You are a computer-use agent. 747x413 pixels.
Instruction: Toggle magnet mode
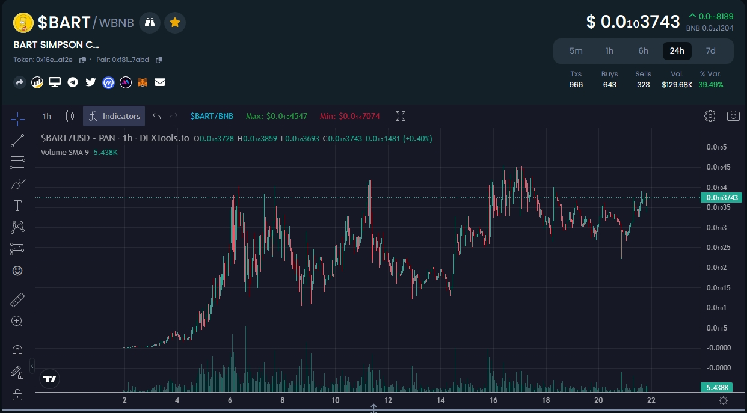17,350
